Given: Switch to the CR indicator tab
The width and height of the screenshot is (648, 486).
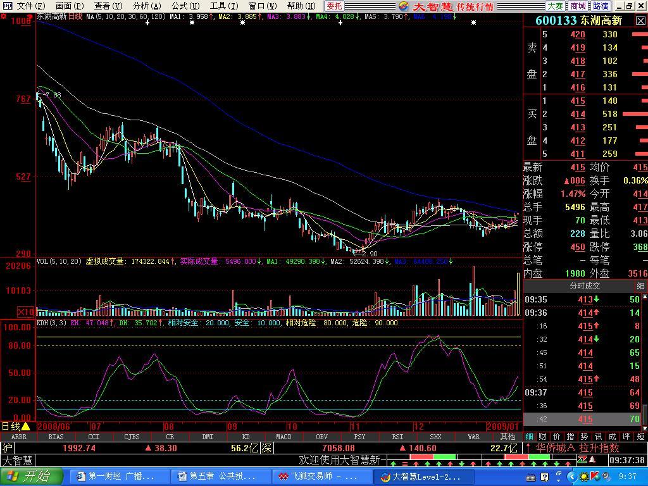Looking at the screenshot, I should pyautogui.click(x=170, y=437).
